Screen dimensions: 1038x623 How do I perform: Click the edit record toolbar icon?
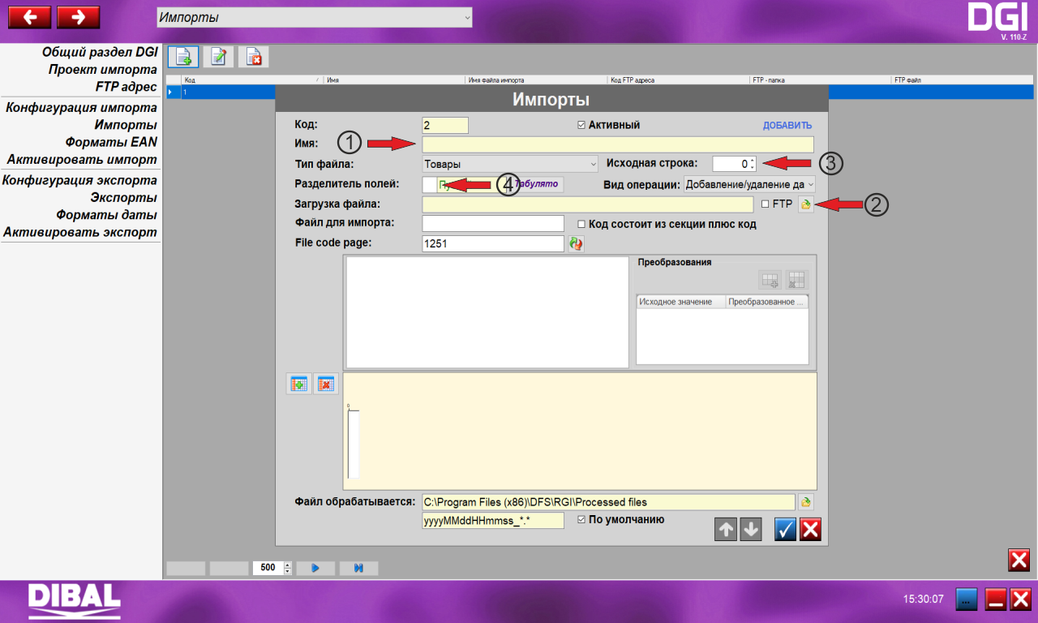coord(218,57)
